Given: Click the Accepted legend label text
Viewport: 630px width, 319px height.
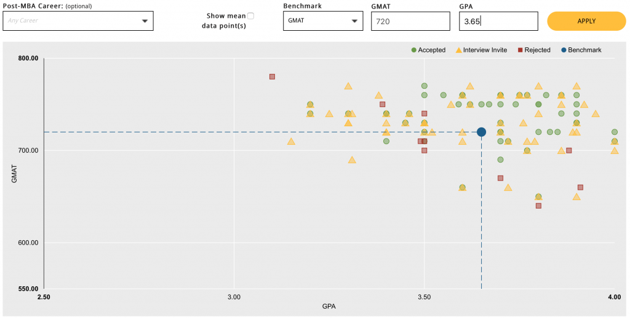Looking at the screenshot, I should click(x=431, y=50).
